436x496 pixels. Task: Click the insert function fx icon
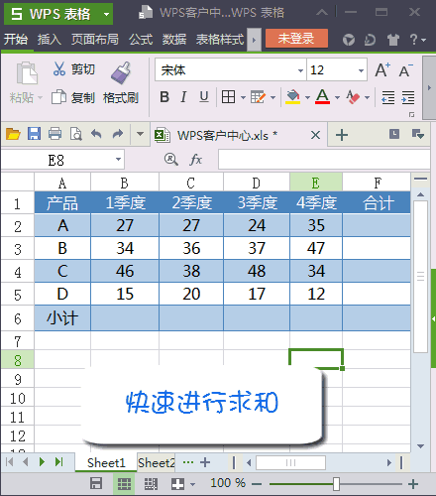pyautogui.click(x=195, y=160)
